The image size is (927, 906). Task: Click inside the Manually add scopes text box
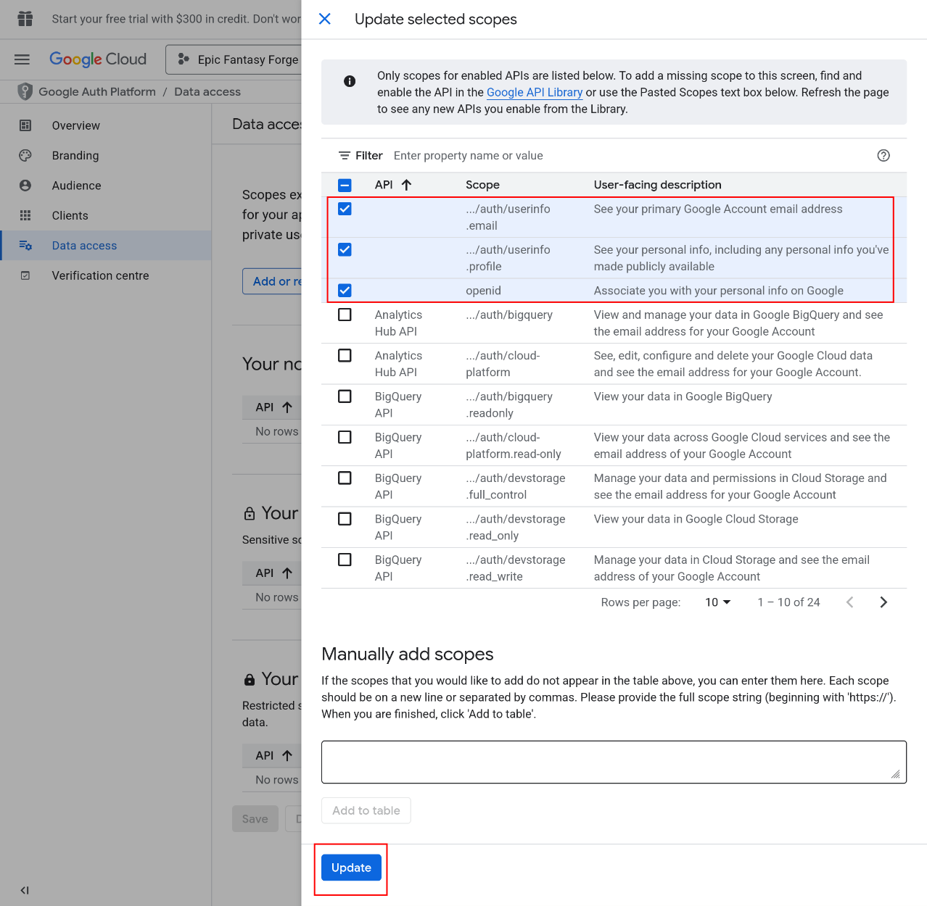(613, 761)
